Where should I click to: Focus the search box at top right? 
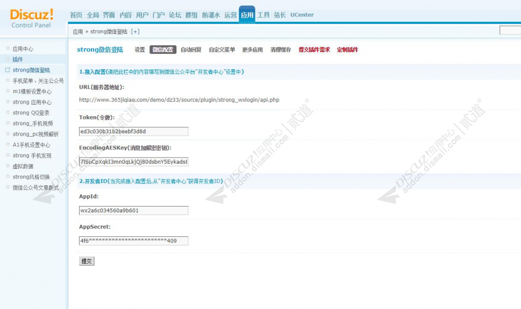click(x=510, y=30)
